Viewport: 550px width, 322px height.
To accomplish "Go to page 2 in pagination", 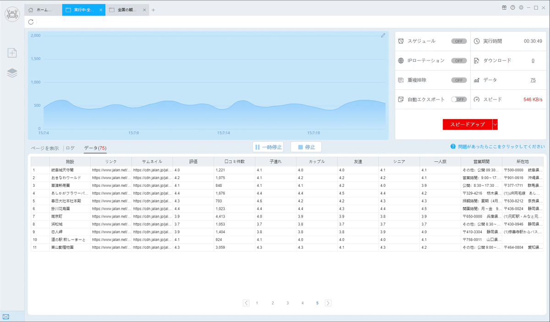I will (273, 303).
